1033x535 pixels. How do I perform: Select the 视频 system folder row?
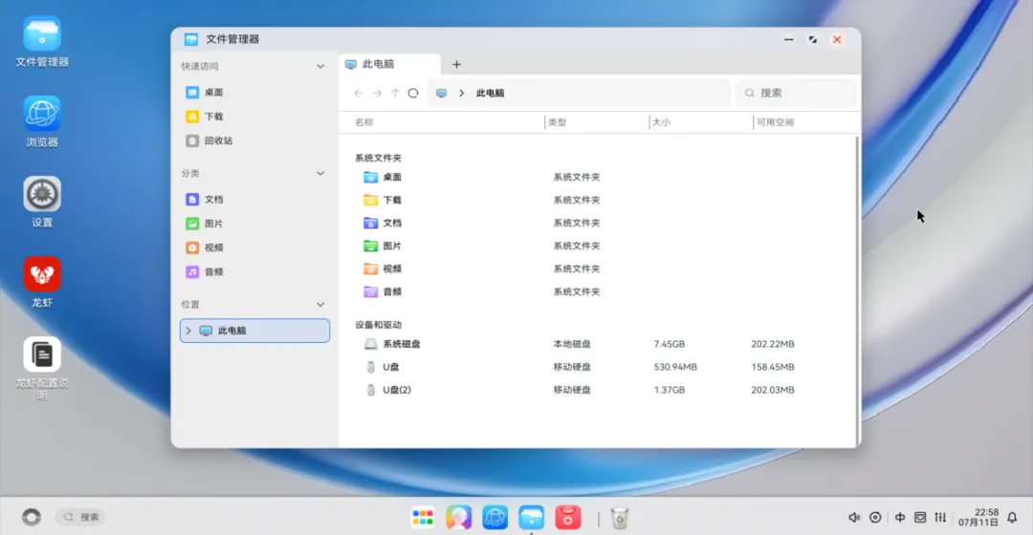(600, 269)
